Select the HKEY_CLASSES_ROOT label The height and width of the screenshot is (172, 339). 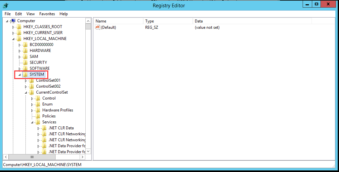pyautogui.click(x=43, y=27)
